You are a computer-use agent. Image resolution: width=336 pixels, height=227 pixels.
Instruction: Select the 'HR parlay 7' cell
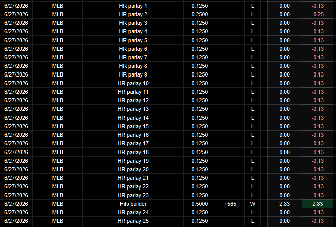(x=133, y=57)
